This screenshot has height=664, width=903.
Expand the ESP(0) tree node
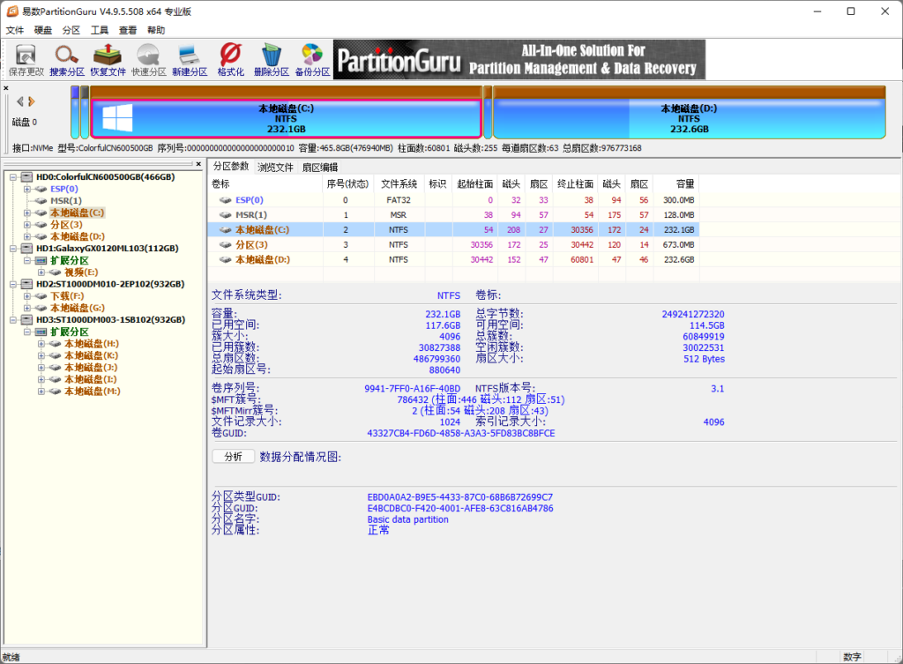[27, 189]
